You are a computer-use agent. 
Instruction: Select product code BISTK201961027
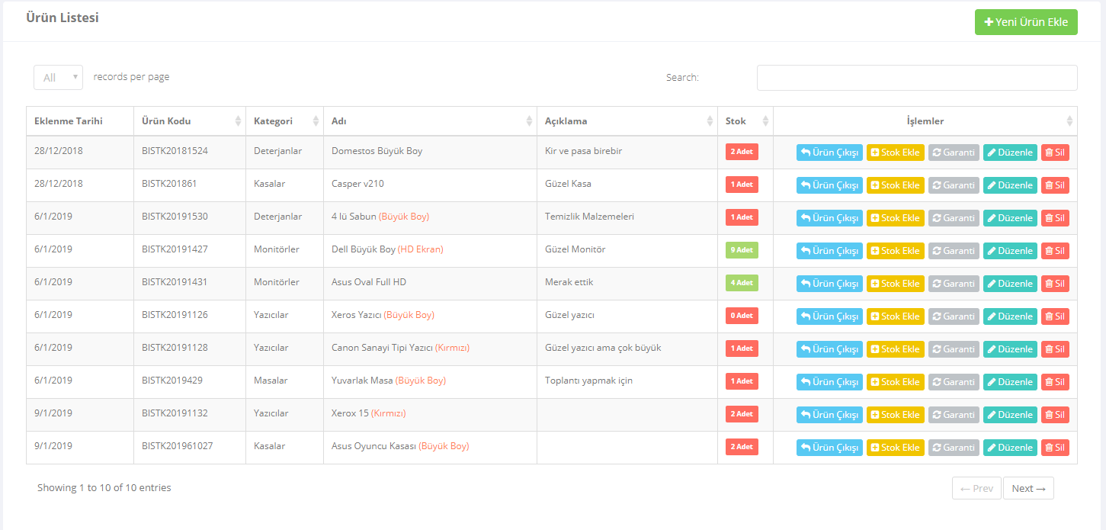[x=178, y=446]
